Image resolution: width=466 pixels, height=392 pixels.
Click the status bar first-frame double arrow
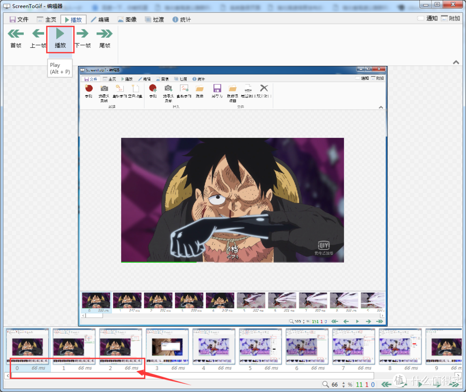coord(386,385)
